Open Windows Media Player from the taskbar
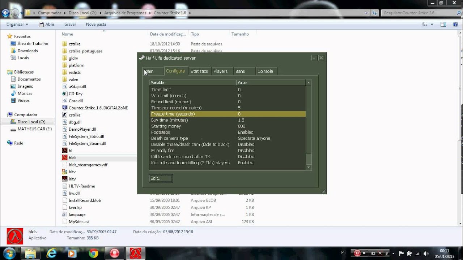 (x=73, y=253)
